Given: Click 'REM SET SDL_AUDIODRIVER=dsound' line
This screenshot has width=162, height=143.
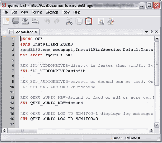Looking at the screenshot, I should [x=58, y=87].
